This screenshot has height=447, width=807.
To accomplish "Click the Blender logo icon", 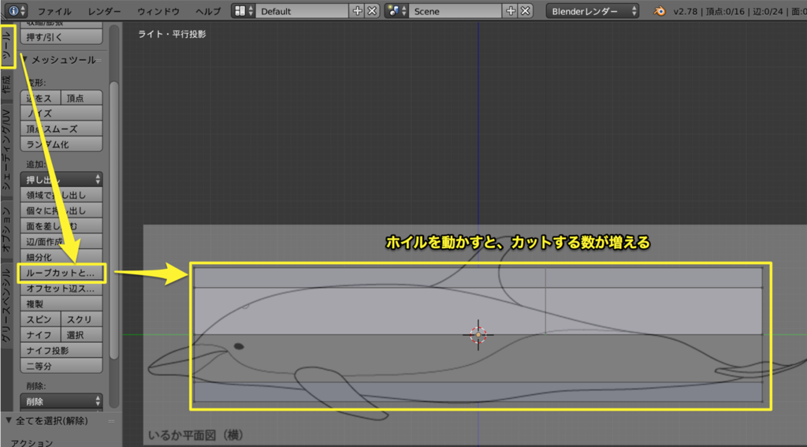I will (x=659, y=11).
